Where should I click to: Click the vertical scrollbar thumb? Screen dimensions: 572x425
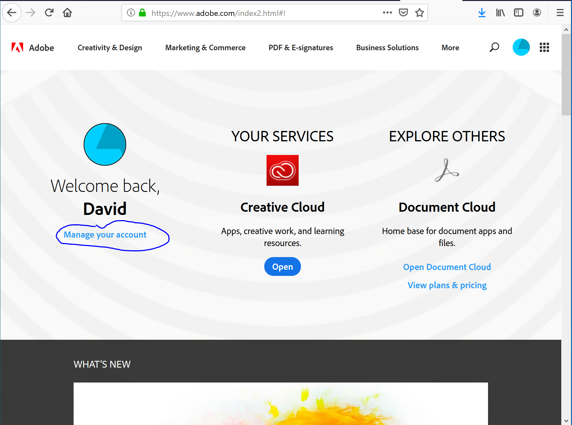[x=566, y=75]
